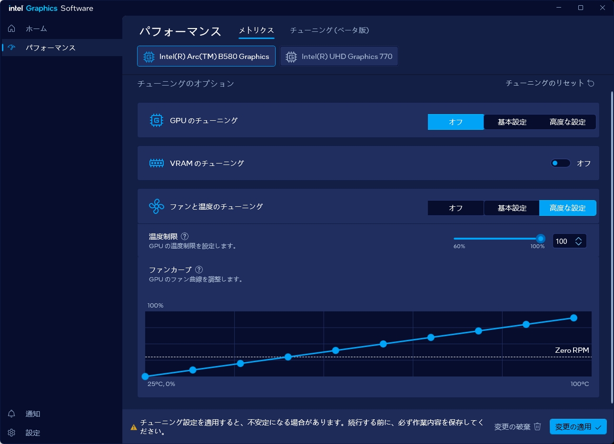Click the Zero RPM label on graph
614x444 pixels.
coord(572,350)
